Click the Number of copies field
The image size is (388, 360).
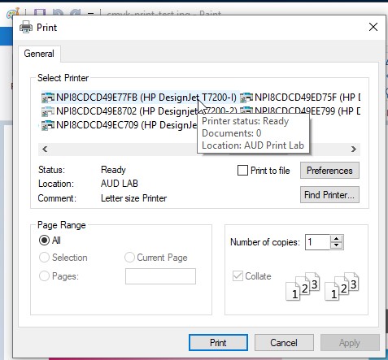pos(317,242)
